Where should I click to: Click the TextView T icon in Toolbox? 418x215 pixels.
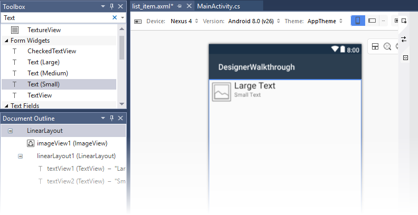click(x=15, y=95)
